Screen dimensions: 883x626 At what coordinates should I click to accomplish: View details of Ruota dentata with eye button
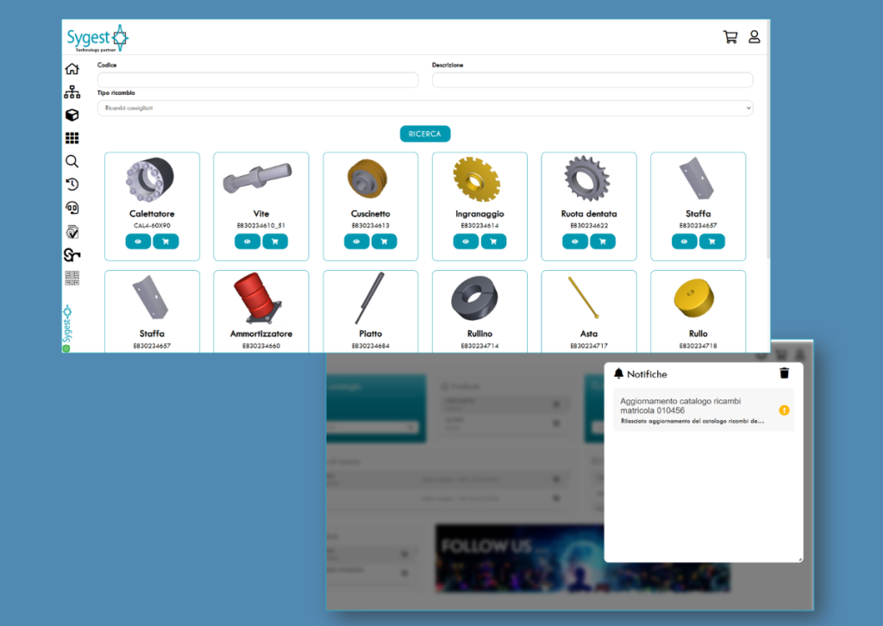click(x=575, y=241)
